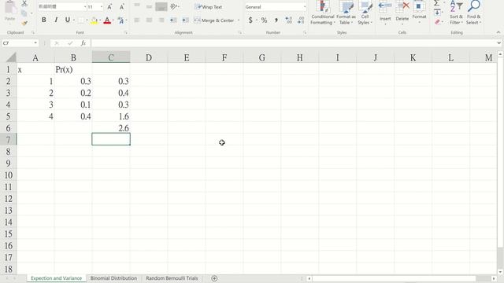This screenshot has width=504, height=283.
Task: Select row 10 header
Action: tap(9, 175)
